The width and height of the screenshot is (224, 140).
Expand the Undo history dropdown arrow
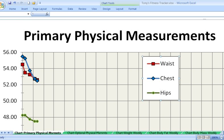click(18, 3)
